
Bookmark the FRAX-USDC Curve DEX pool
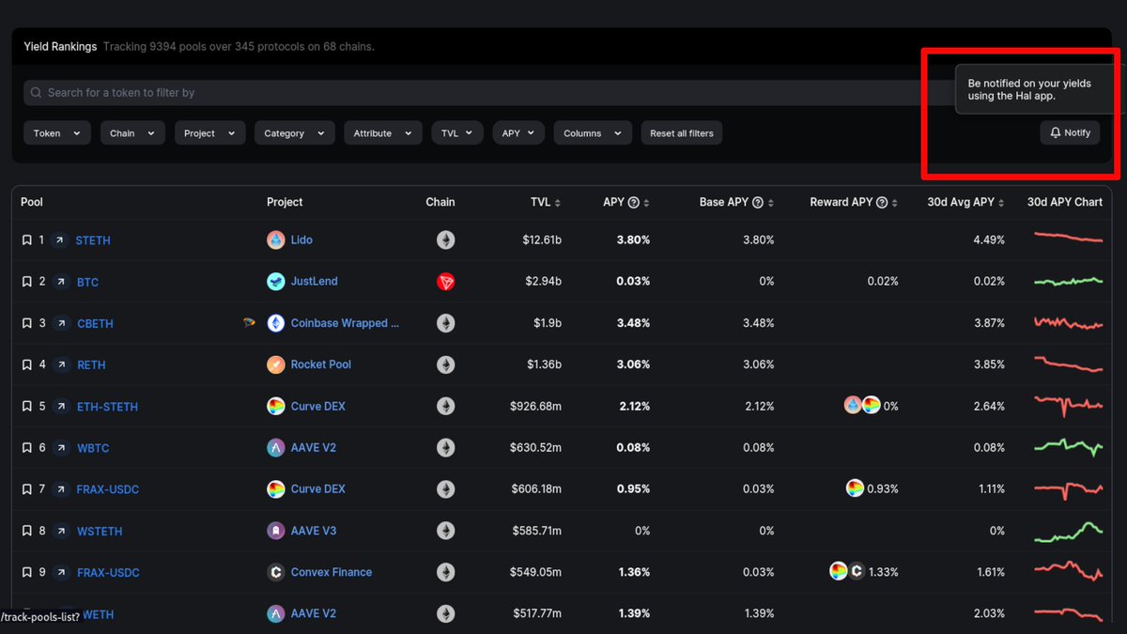coord(26,489)
